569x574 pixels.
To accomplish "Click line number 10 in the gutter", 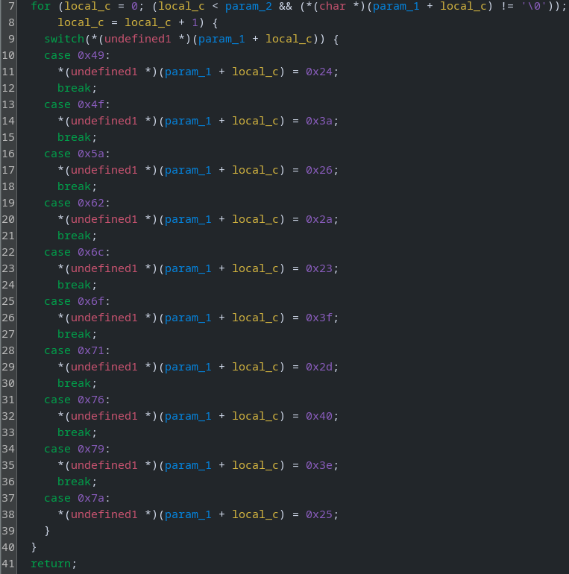I will (8, 55).
